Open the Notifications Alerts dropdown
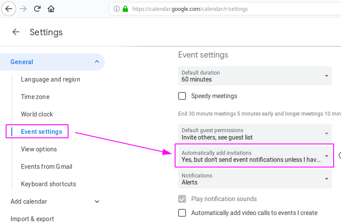The image size is (341, 222). click(x=255, y=179)
